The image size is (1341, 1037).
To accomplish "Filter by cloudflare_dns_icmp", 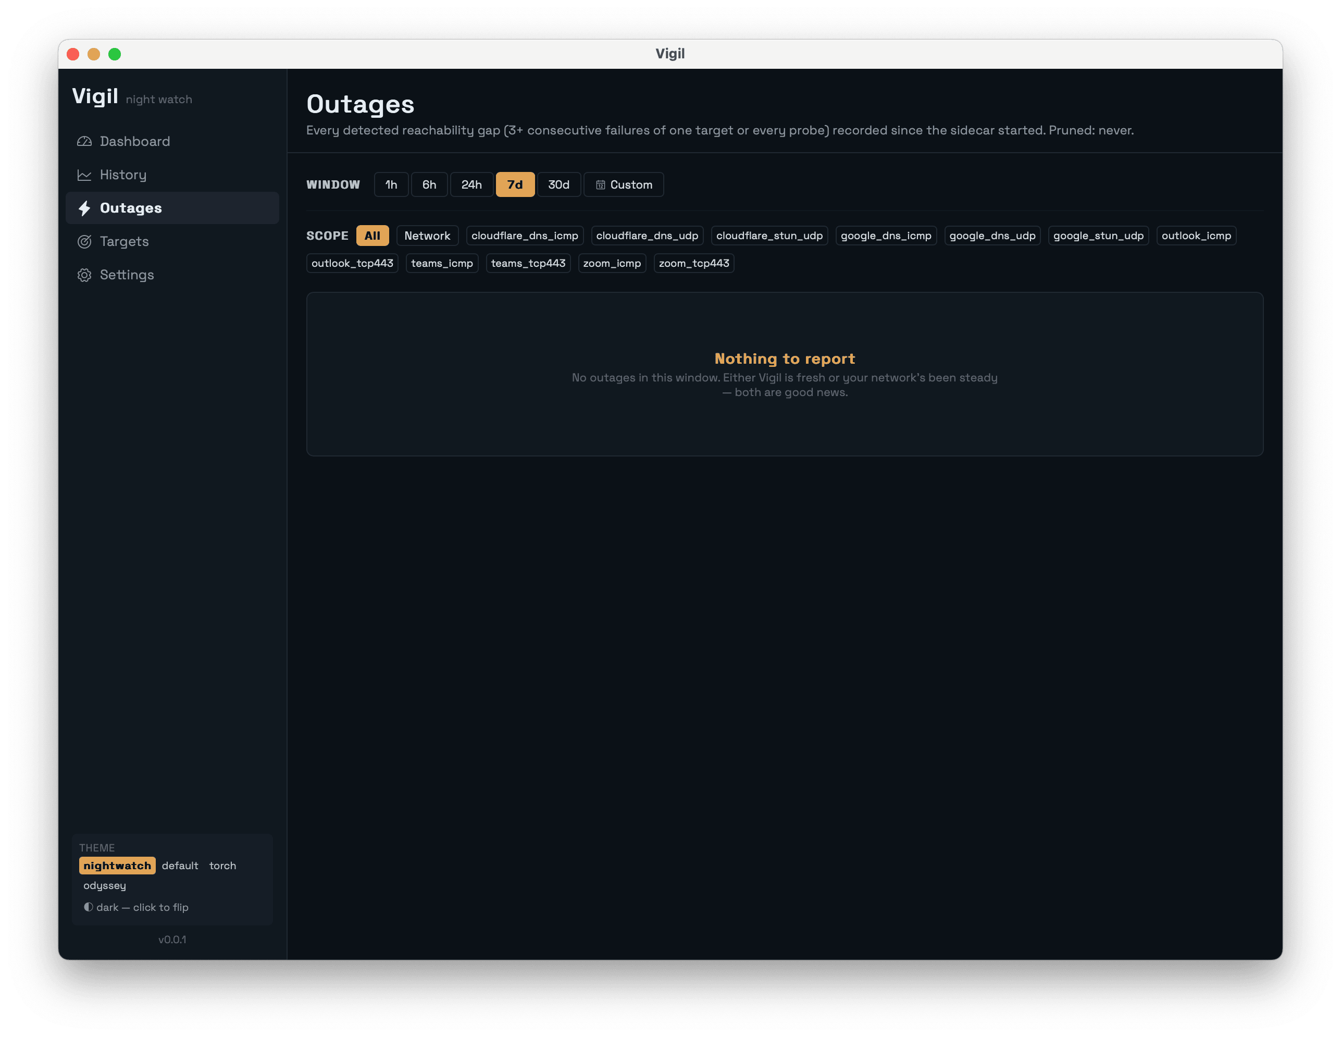I will point(524,236).
